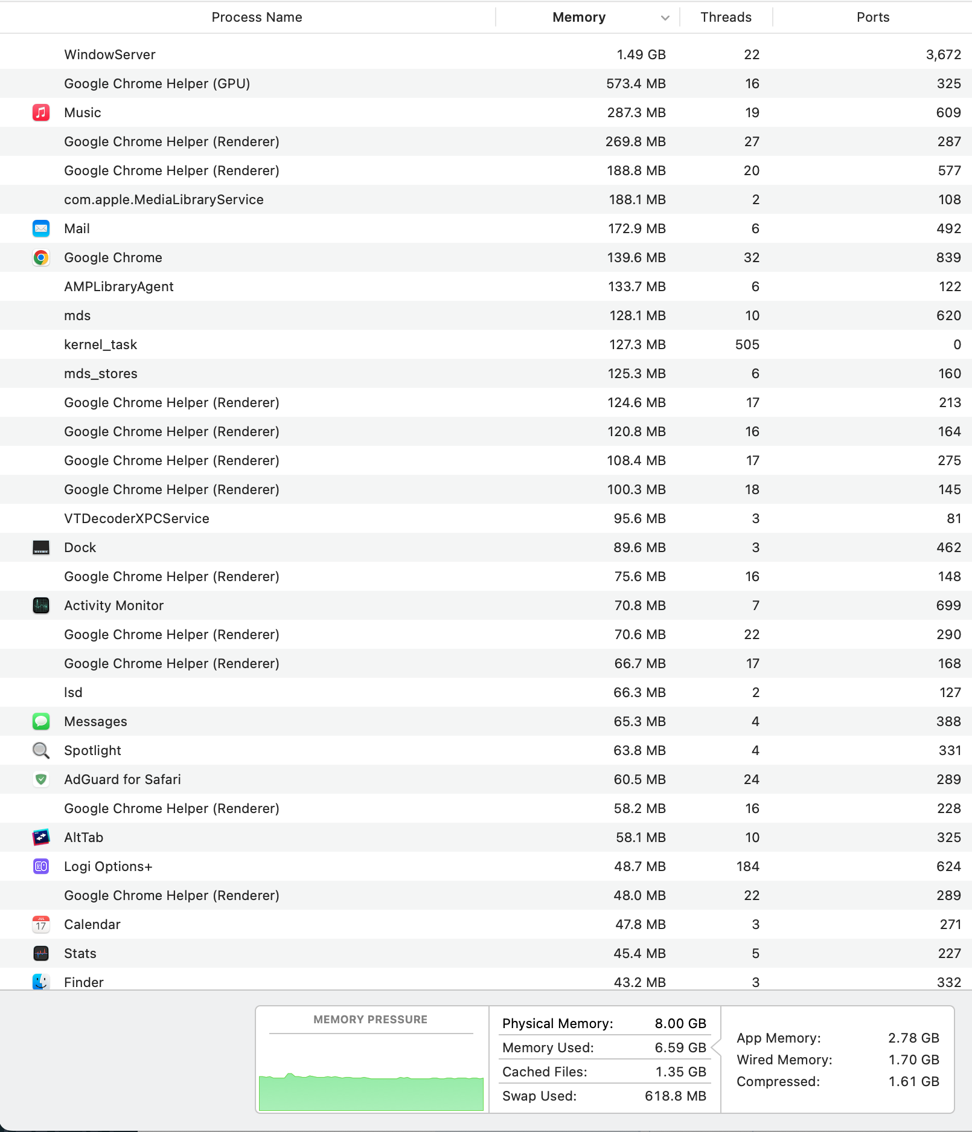This screenshot has width=972, height=1132.
Task: Select the mds_stores process
Action: 101,373
